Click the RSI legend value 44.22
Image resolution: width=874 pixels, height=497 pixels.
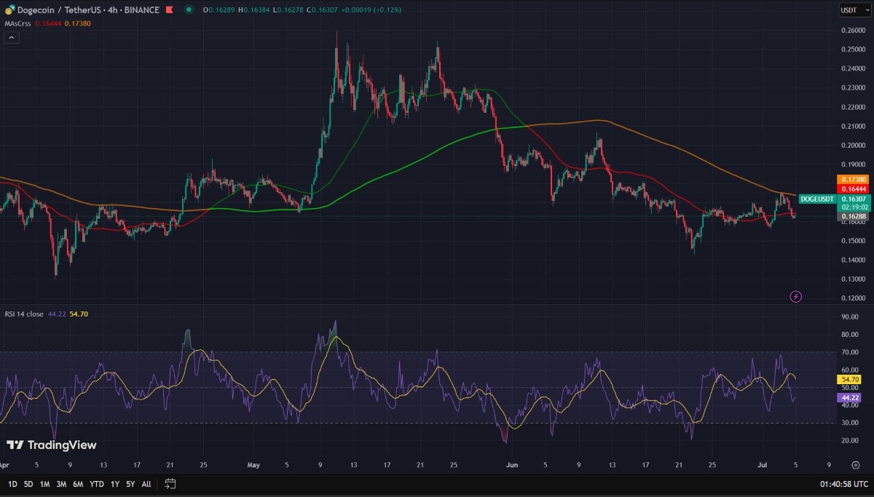coord(56,314)
